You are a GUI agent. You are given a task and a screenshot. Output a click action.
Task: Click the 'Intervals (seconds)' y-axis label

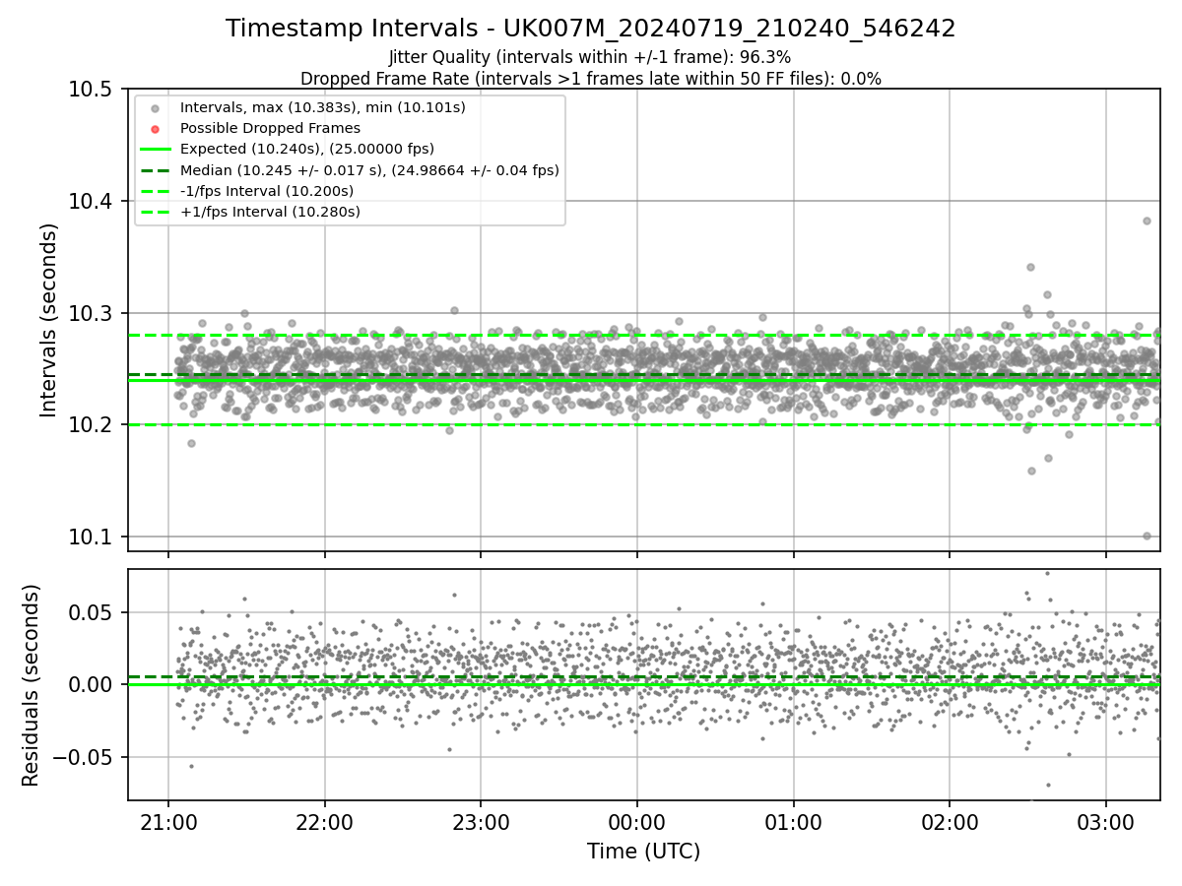click(x=49, y=320)
